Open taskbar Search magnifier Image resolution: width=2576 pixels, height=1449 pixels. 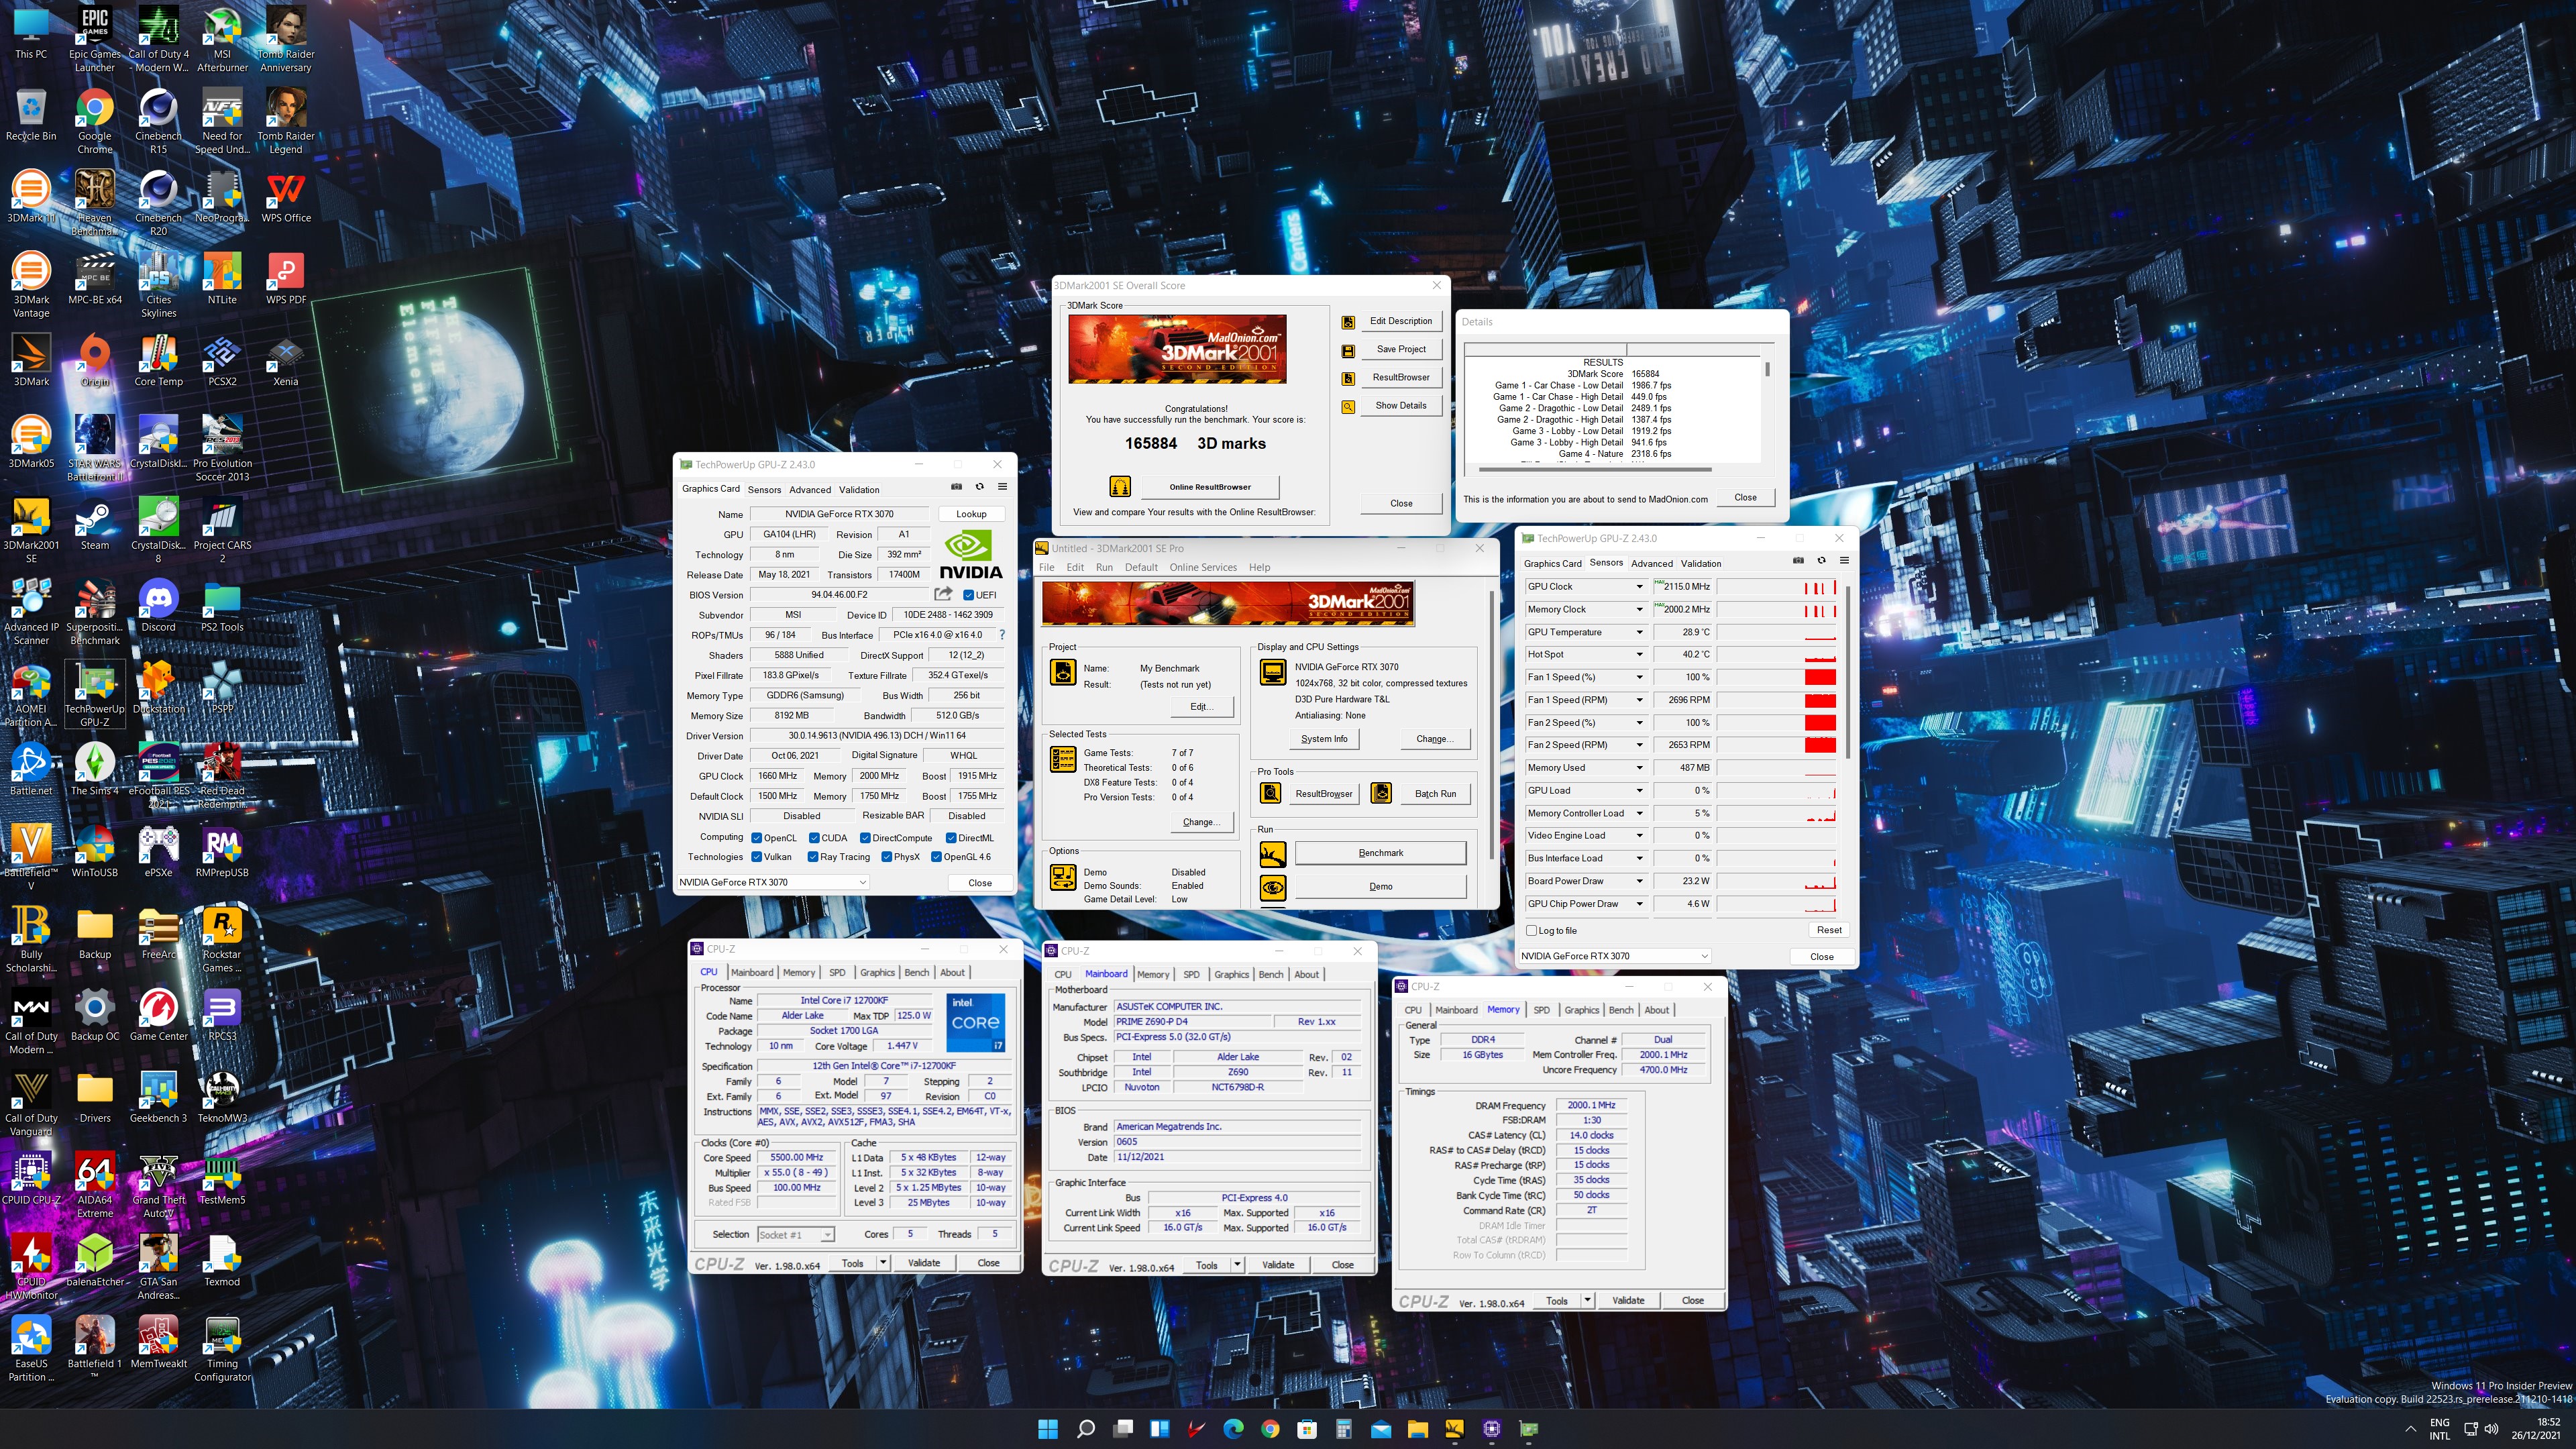1085,1429
